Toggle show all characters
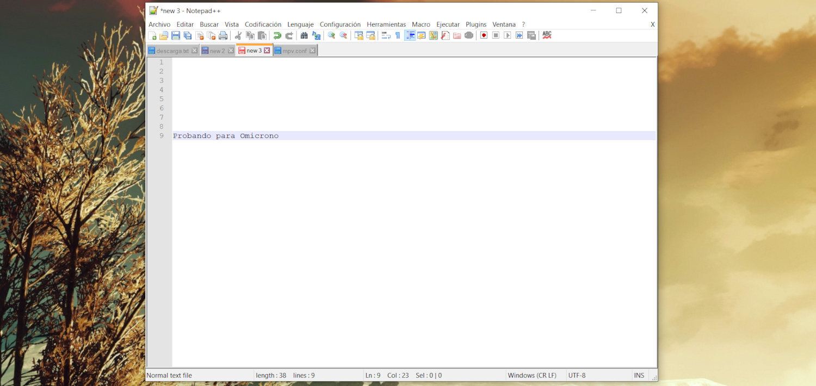 [398, 35]
